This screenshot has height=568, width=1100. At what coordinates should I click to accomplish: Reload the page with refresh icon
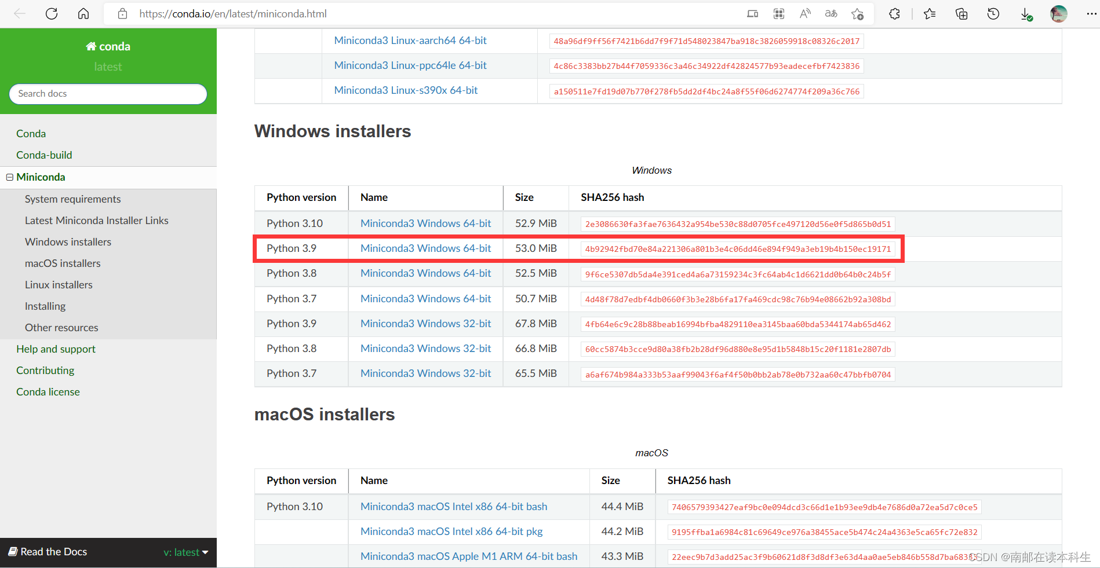click(52, 14)
